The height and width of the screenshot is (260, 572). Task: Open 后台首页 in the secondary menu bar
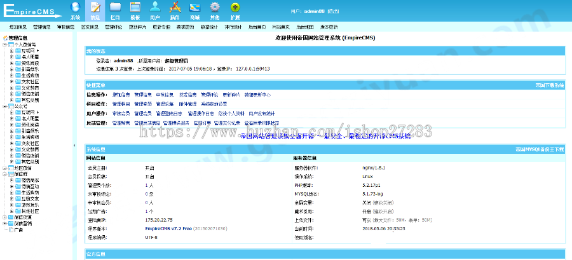coord(257,27)
